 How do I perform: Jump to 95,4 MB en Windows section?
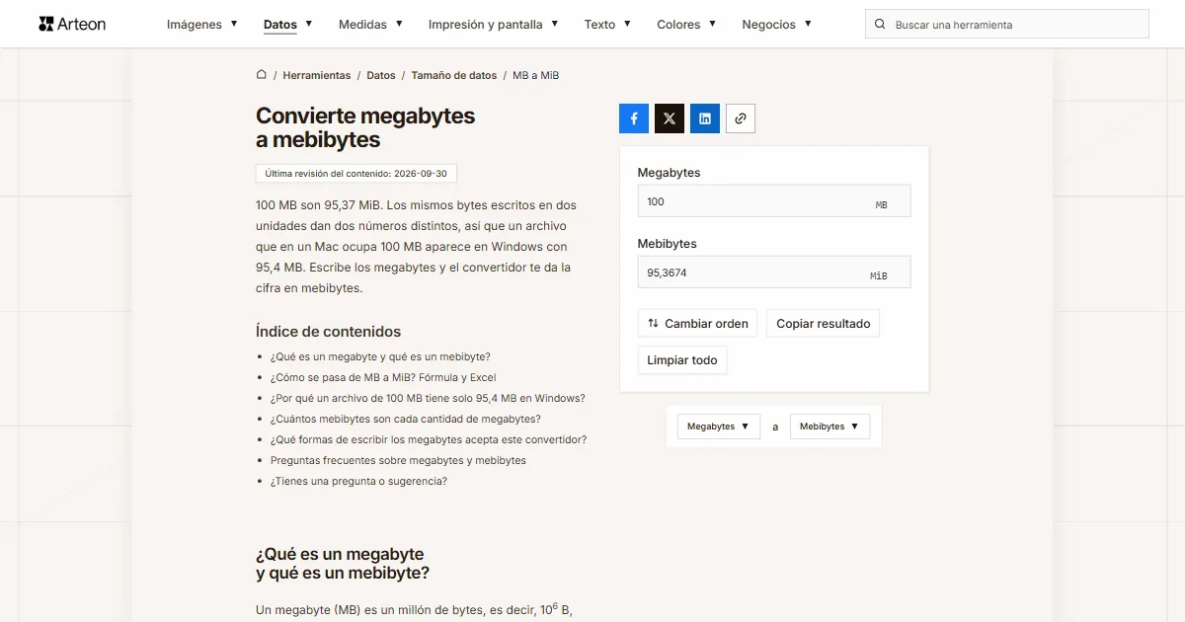click(428, 398)
